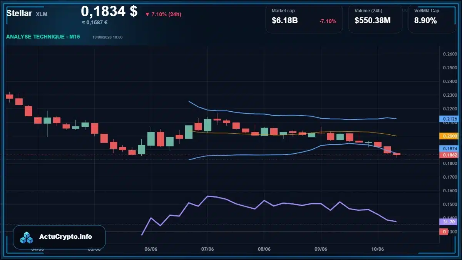Select the Stellar coin title
This screenshot has height=260, width=462.
pos(19,13)
